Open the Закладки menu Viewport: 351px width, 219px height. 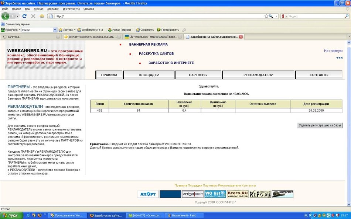click(53, 9)
